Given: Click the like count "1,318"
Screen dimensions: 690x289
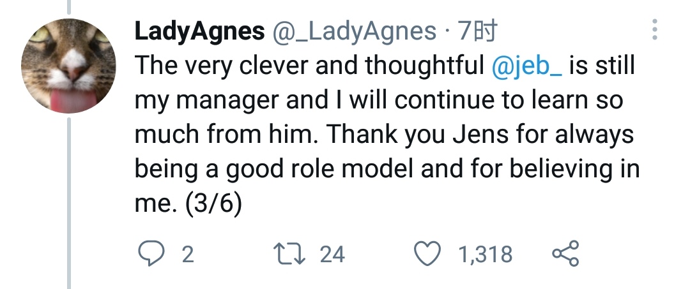Looking at the screenshot, I should [485, 255].
